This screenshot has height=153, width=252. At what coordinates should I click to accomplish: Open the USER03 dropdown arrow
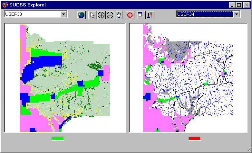[x=64, y=14]
